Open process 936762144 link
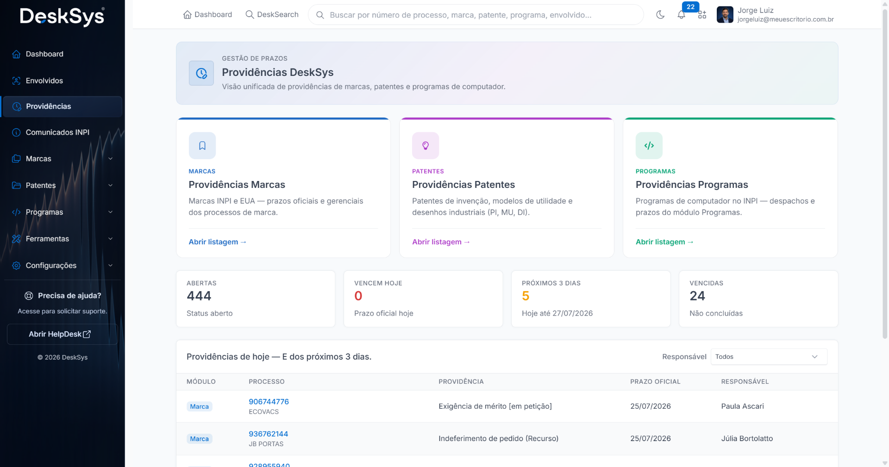The height and width of the screenshot is (467, 889). pos(268,434)
